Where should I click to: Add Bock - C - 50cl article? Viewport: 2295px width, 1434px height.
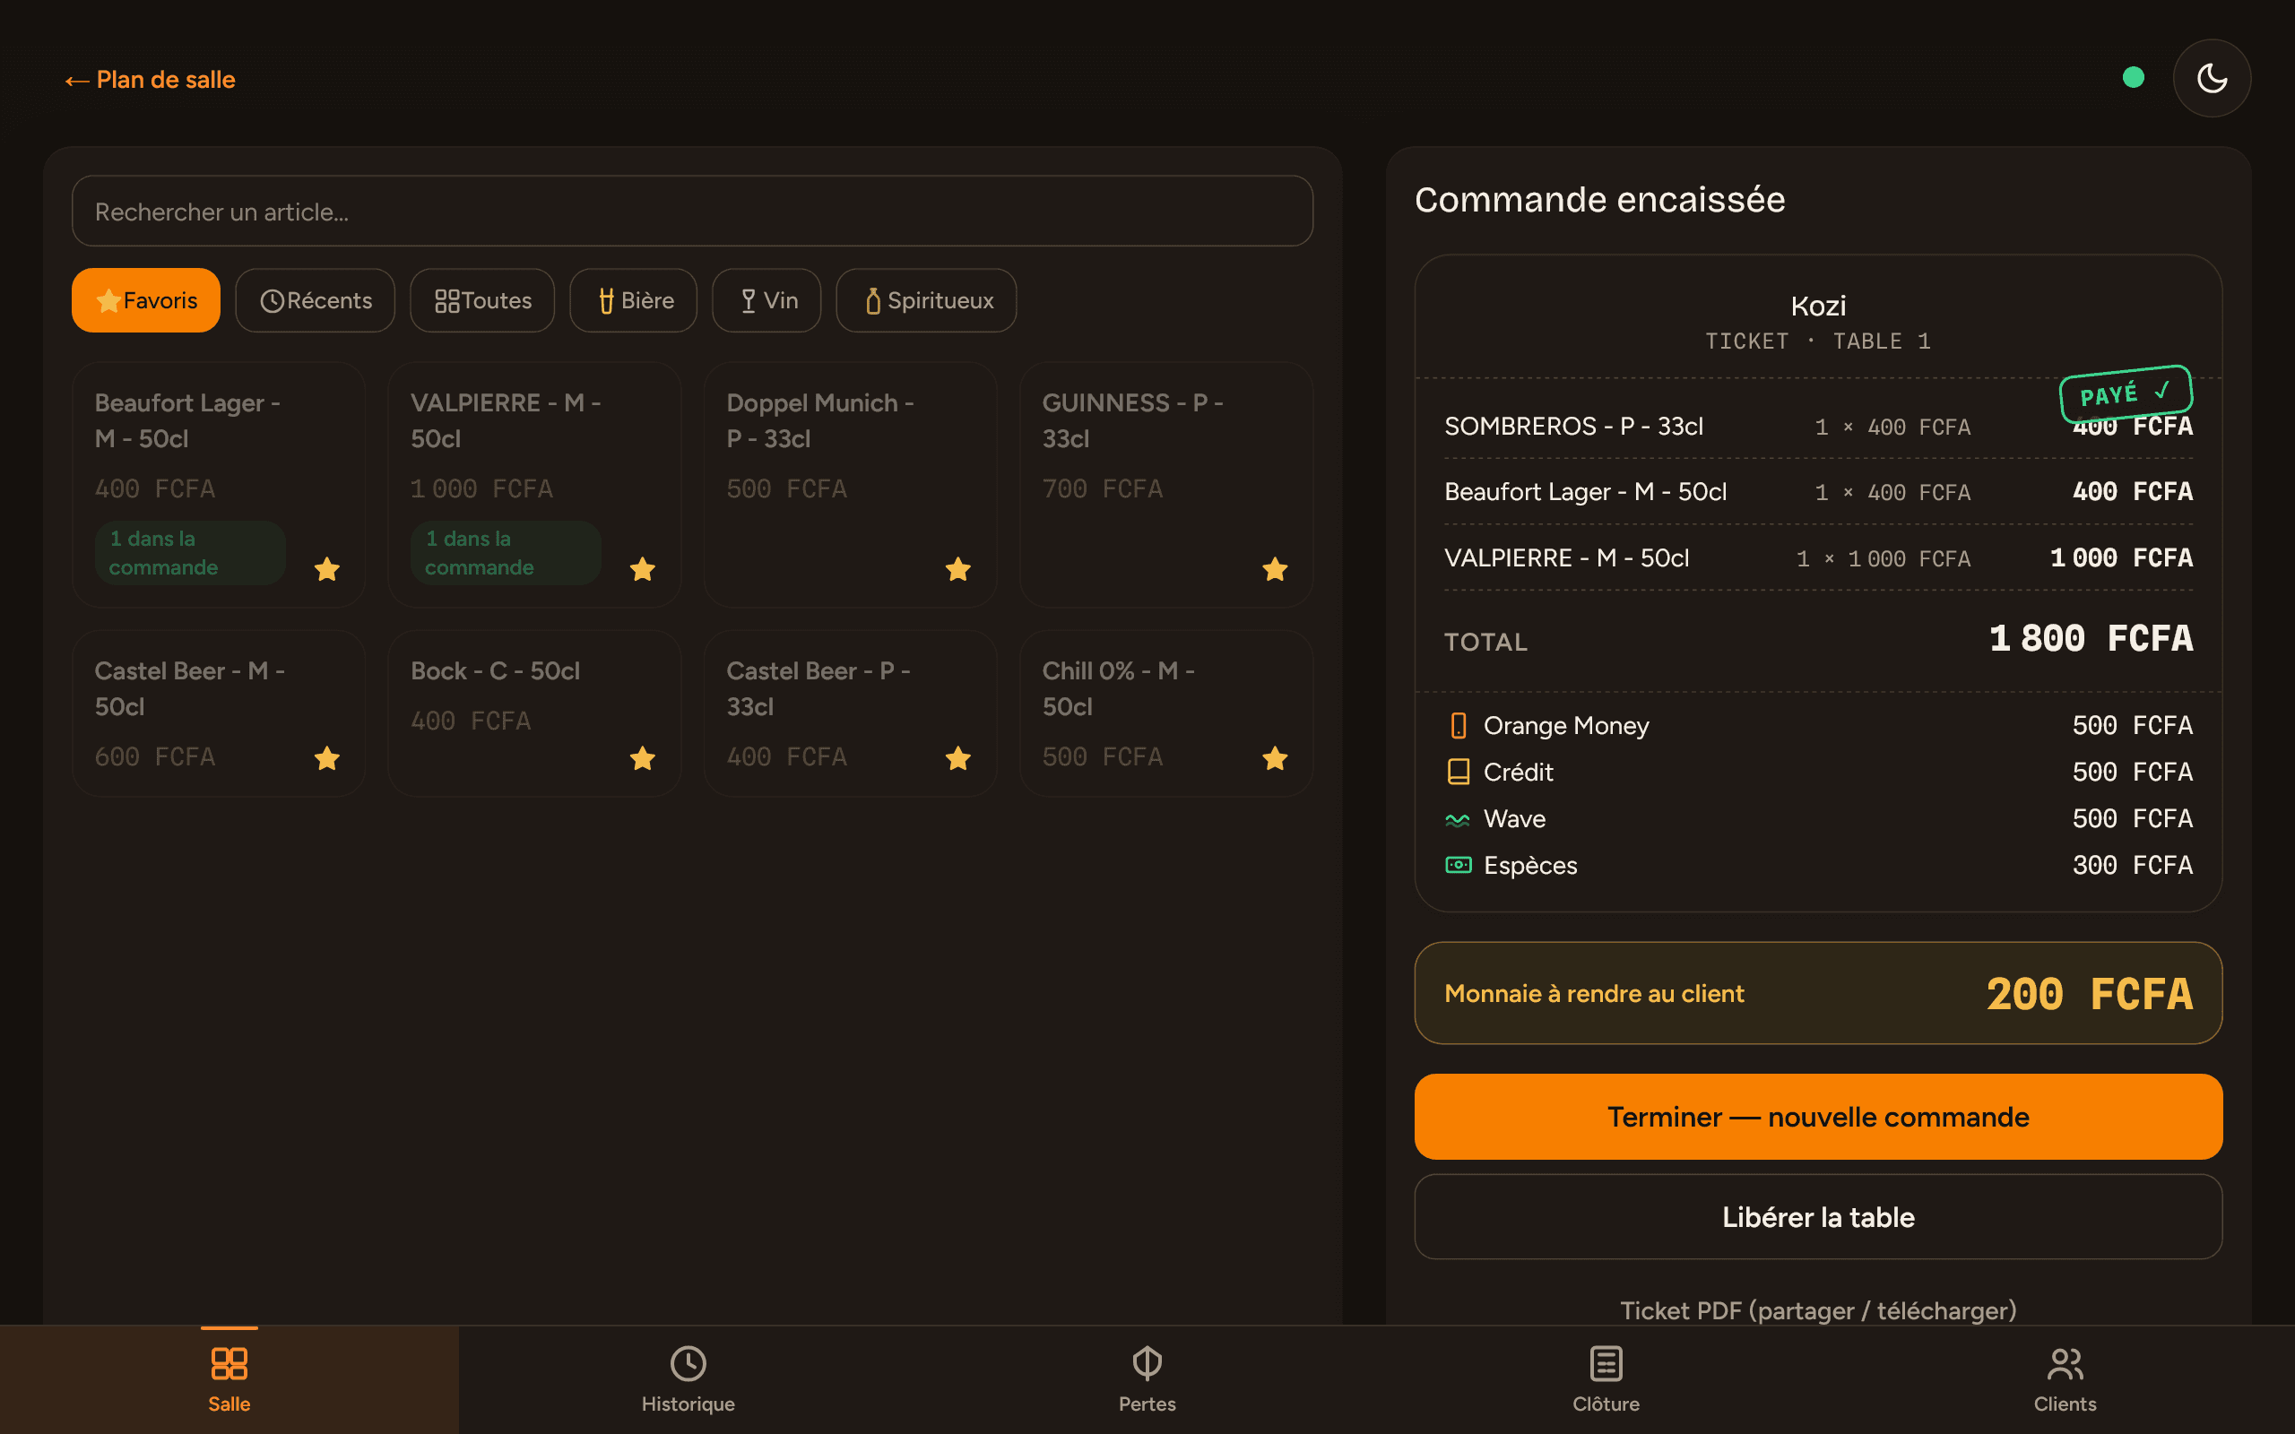535,713
